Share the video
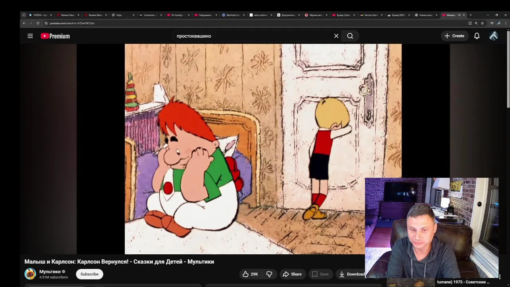The image size is (510, 287). pyautogui.click(x=292, y=274)
